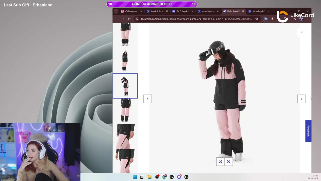
Task: Open the Google Translate extension icon
Action: click(x=266, y=19)
